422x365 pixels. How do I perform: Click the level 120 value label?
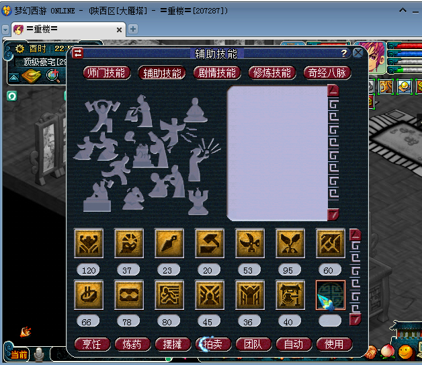[x=89, y=270]
